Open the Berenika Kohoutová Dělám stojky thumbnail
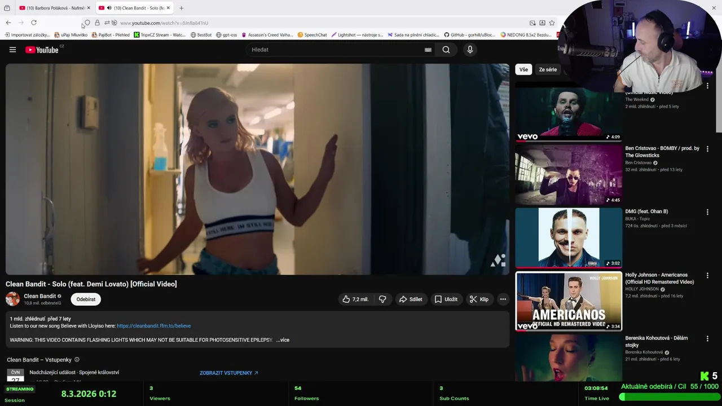Viewport: 722px width, 406px height. (569, 358)
